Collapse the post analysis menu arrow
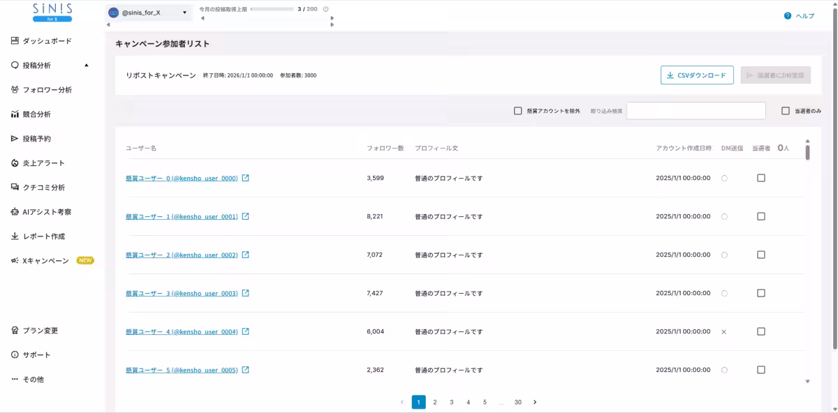838x413 pixels. tap(87, 66)
